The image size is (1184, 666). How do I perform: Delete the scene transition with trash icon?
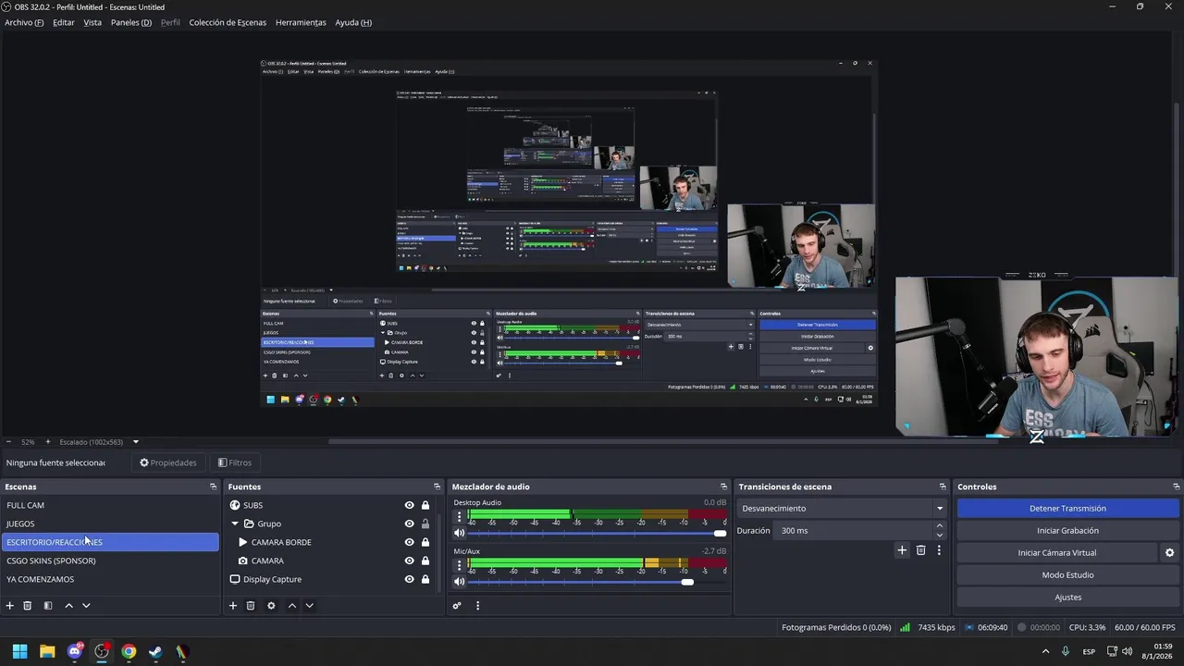click(x=920, y=550)
